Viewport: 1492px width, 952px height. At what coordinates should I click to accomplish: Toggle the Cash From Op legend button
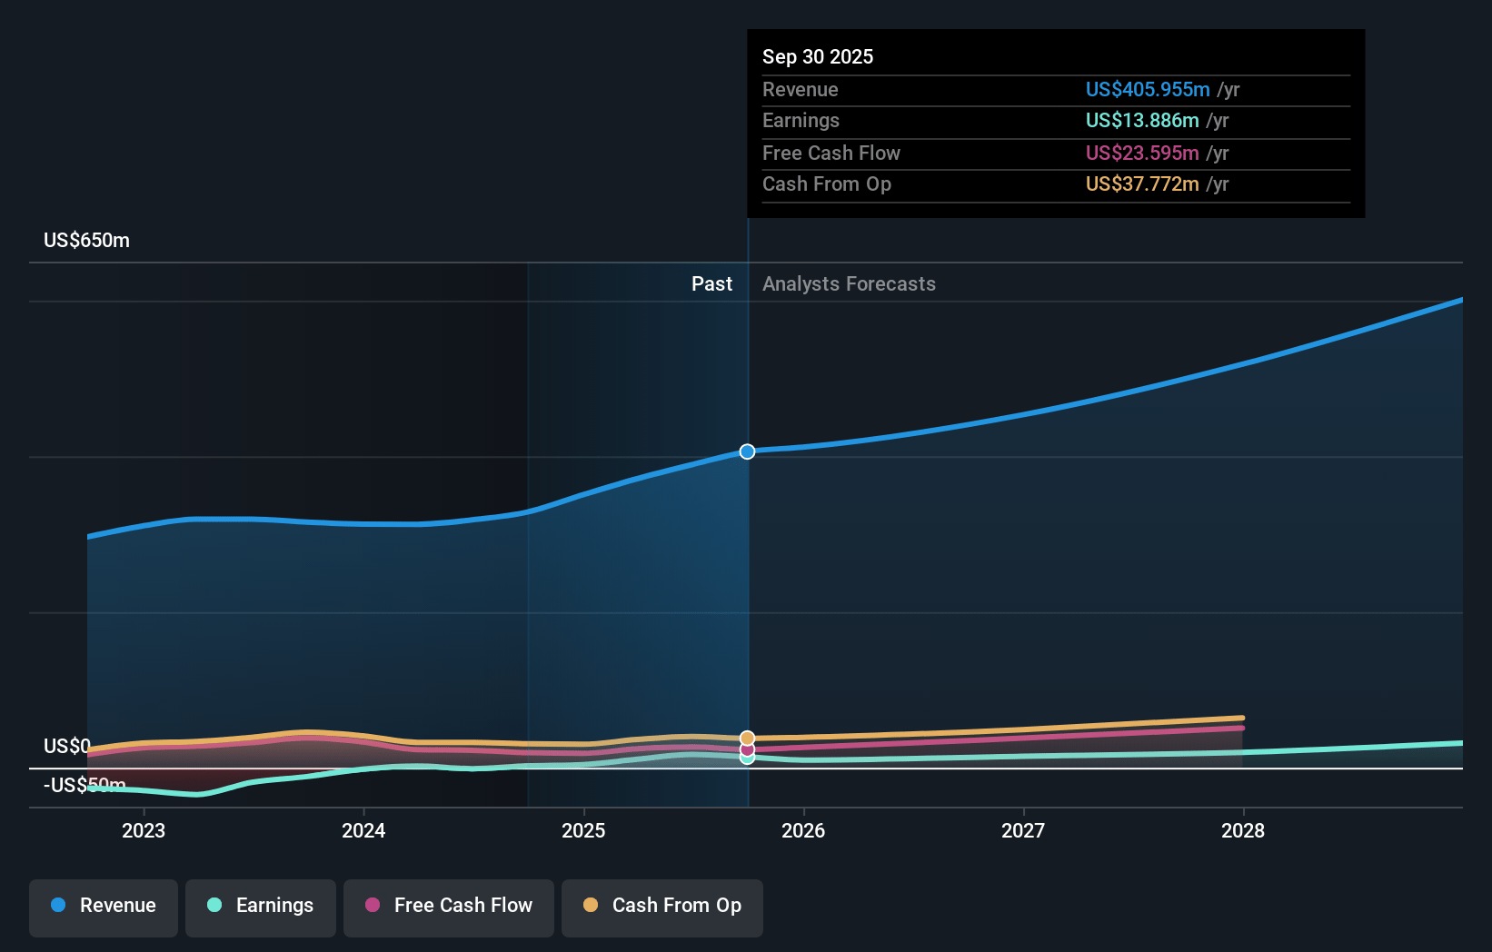click(662, 907)
